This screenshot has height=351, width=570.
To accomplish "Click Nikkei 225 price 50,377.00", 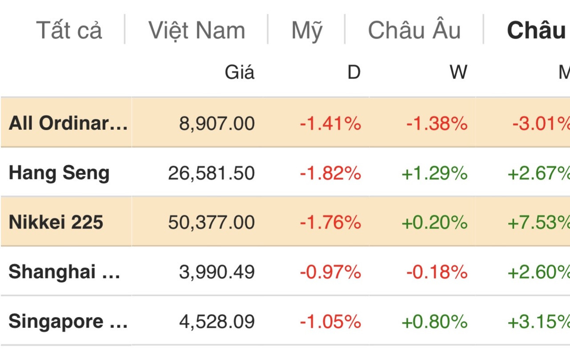I will 212,222.
